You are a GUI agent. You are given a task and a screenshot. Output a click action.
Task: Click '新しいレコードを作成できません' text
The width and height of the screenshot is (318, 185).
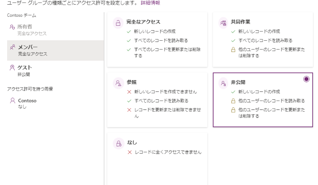pyautogui.click(x=165, y=92)
